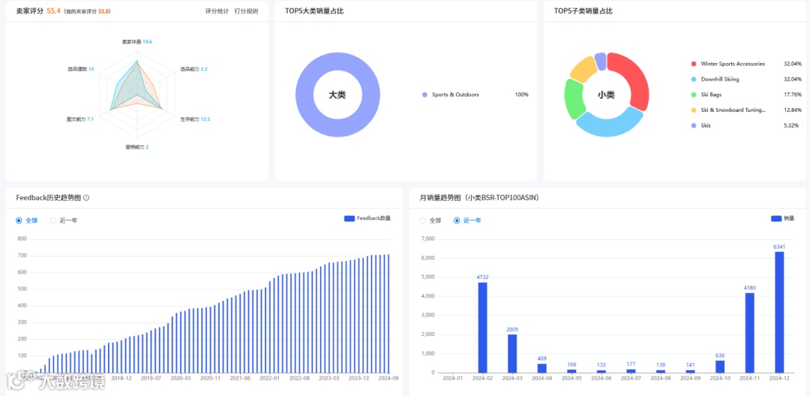Click the TOP5子类销量占比 heading
Screen dimensions: 810x396
coord(583,10)
